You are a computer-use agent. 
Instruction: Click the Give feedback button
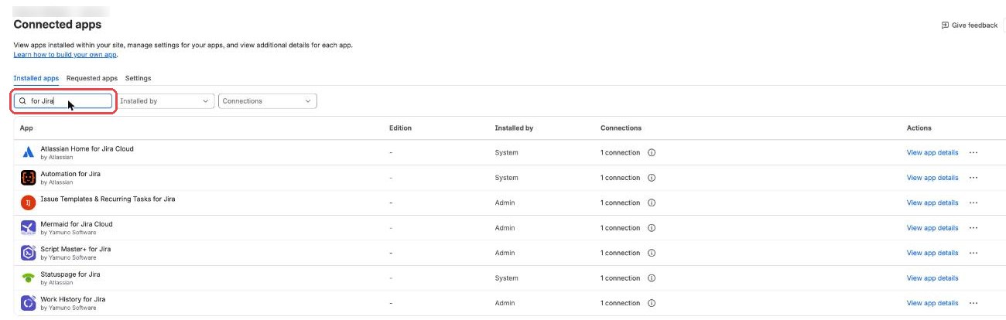[x=969, y=26]
